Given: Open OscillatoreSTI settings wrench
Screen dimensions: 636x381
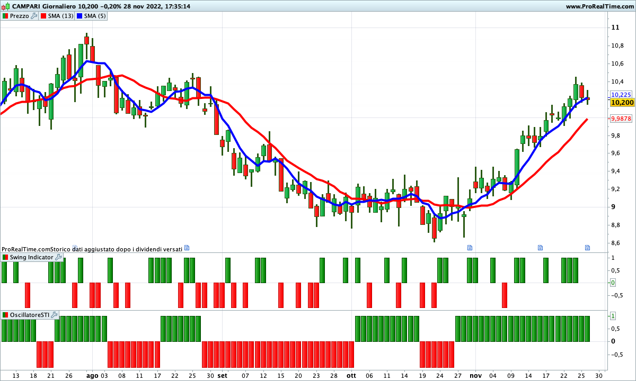Looking at the screenshot, I should click(54, 315).
